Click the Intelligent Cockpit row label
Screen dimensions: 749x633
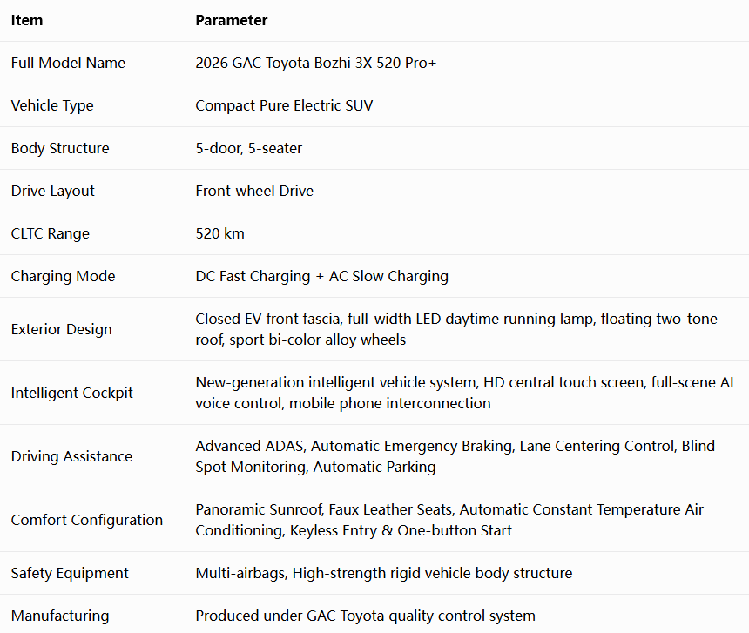[x=71, y=393]
